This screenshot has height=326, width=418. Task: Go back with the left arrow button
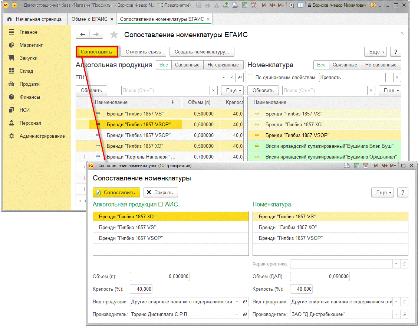(x=83, y=35)
